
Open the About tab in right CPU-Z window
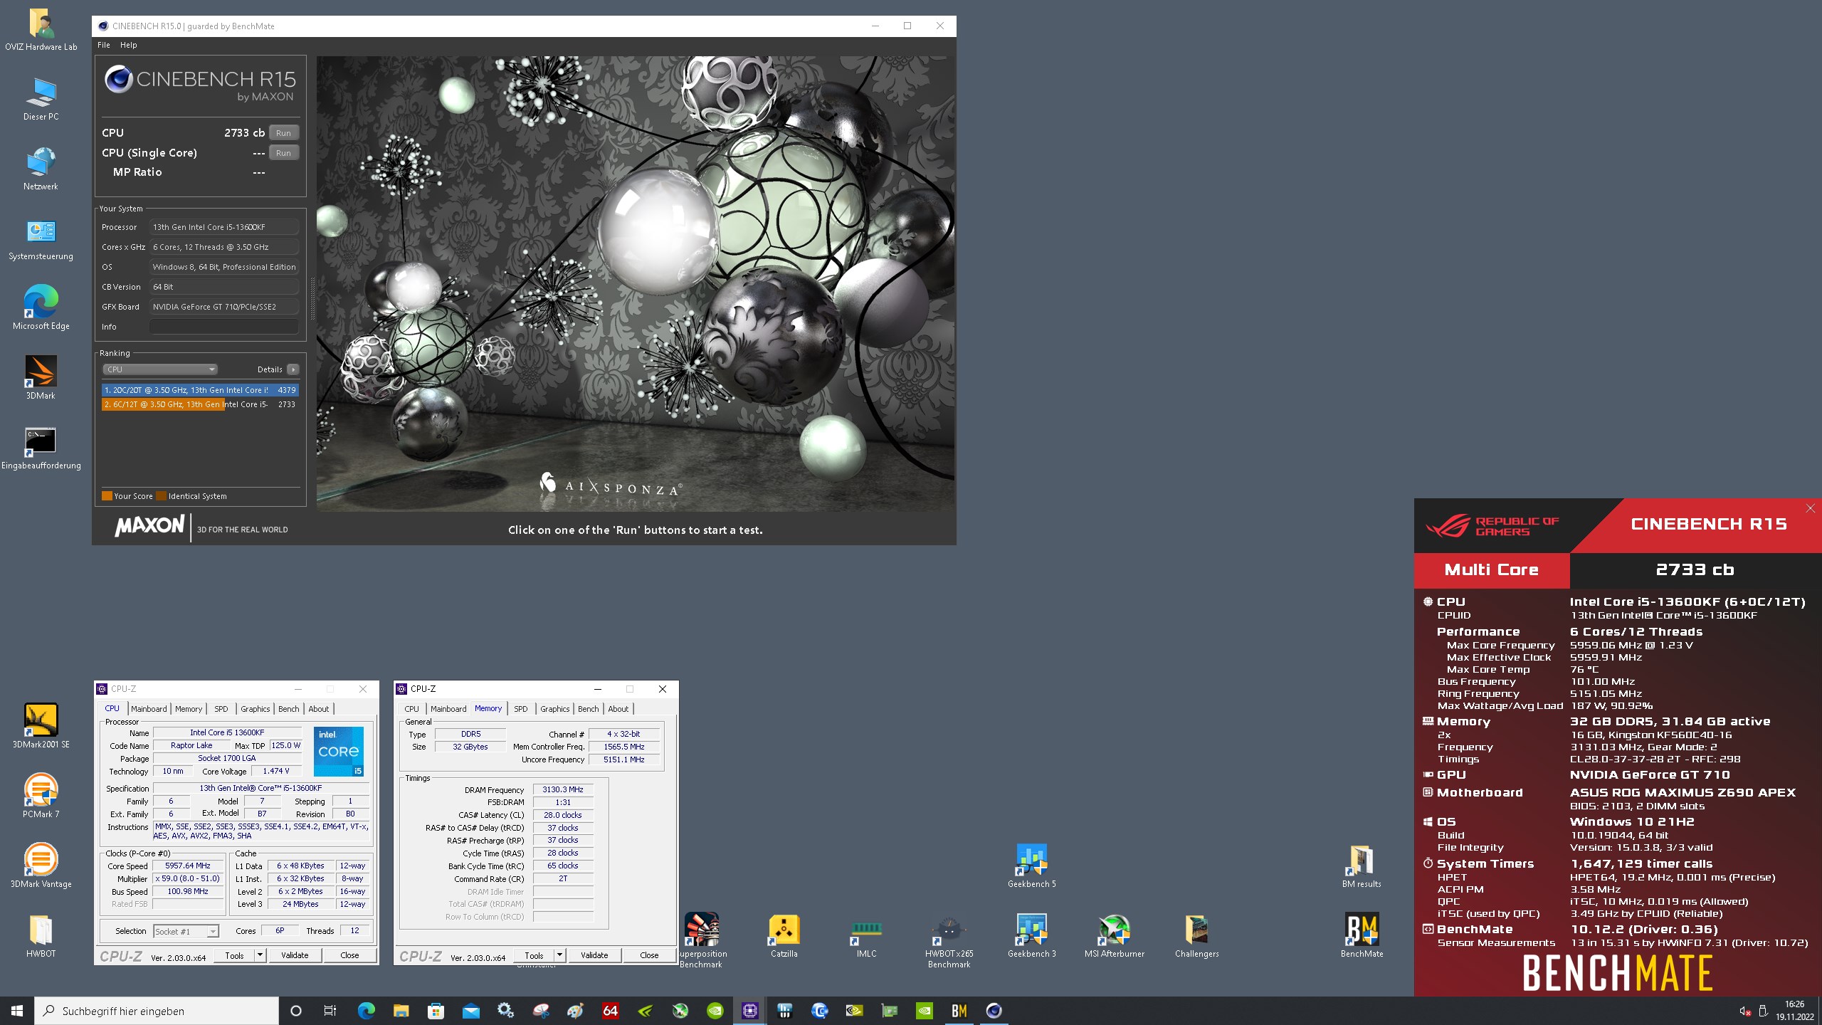618,709
